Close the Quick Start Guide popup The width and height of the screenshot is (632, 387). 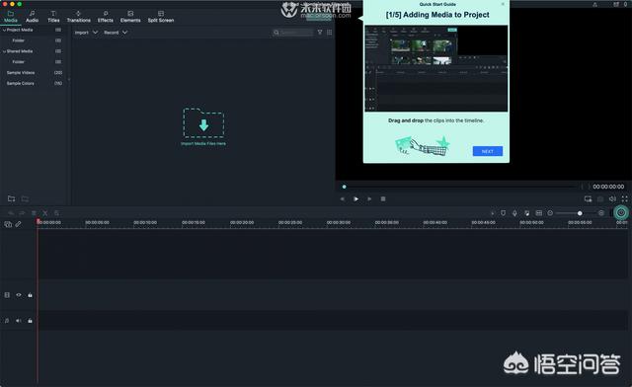click(x=503, y=4)
